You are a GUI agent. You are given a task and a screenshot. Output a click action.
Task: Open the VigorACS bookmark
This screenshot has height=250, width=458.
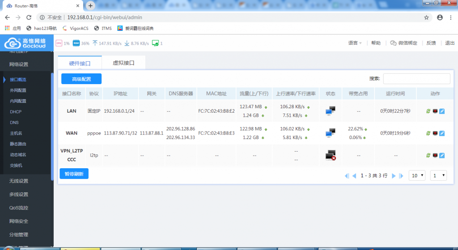75,28
